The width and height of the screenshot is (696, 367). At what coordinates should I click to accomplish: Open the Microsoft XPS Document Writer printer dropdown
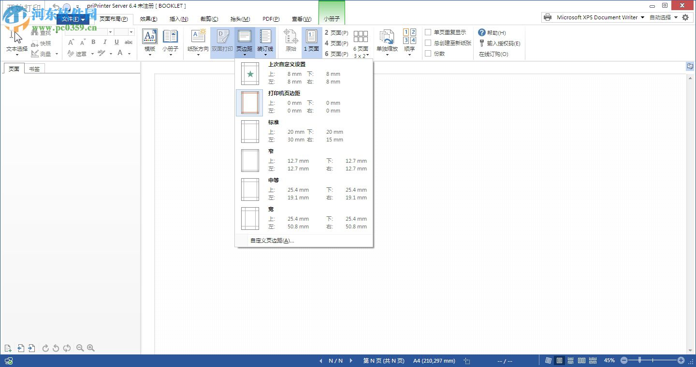coord(643,17)
